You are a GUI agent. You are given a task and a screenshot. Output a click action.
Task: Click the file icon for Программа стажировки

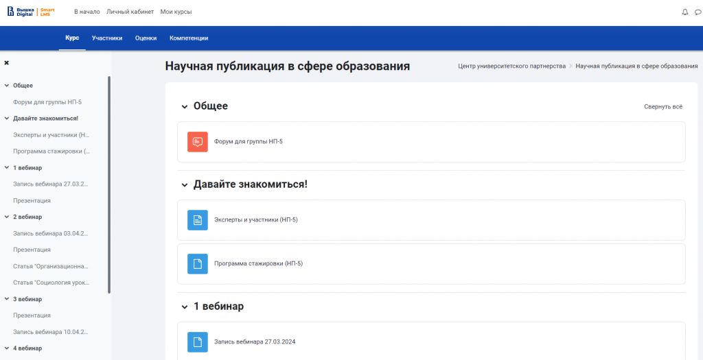pyautogui.click(x=198, y=263)
